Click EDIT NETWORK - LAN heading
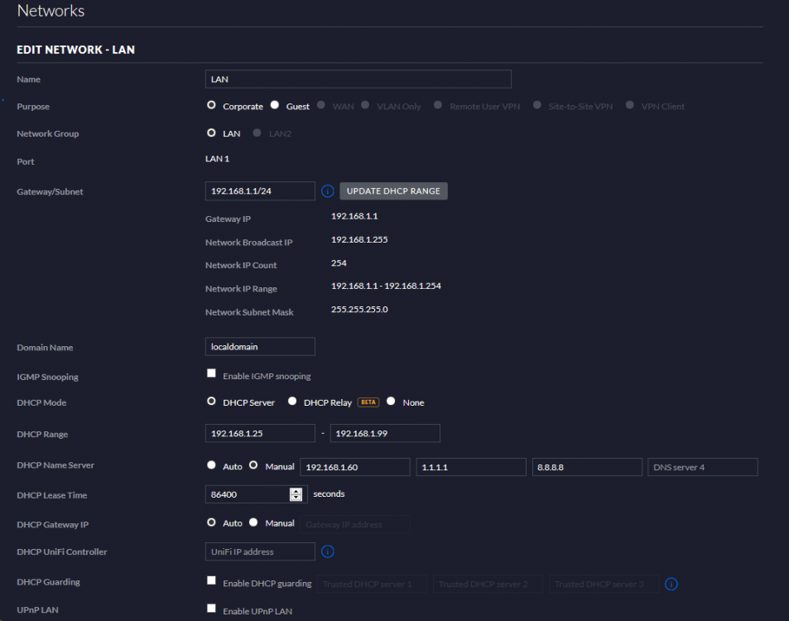This screenshot has width=789, height=621. click(x=75, y=50)
